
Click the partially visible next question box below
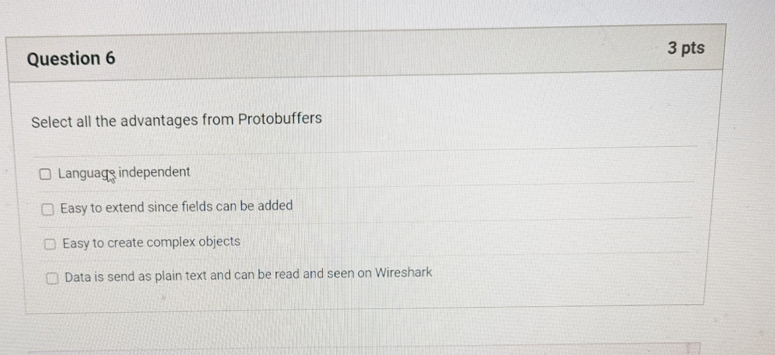click(x=363, y=349)
